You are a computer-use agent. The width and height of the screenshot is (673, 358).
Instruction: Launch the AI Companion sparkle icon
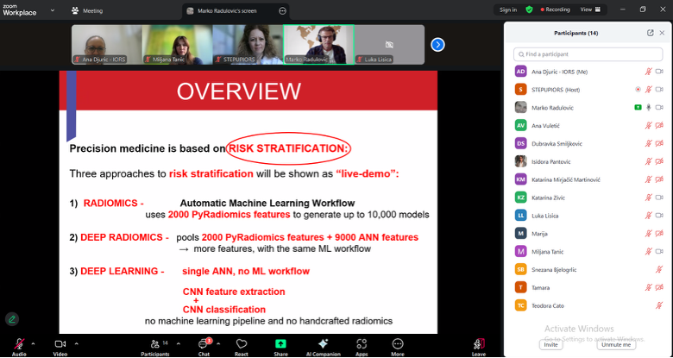pos(323,343)
